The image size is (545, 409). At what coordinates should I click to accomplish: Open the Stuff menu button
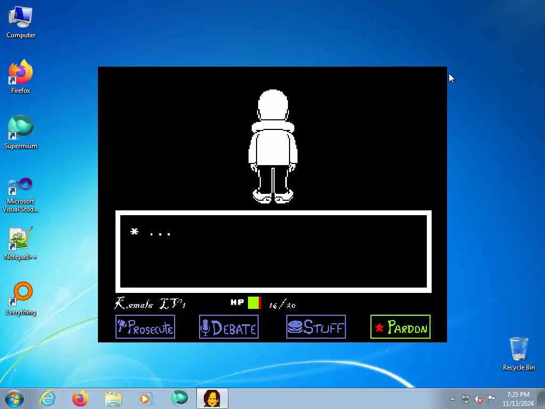point(316,326)
